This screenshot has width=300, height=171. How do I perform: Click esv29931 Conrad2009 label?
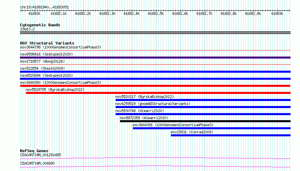coord(192,132)
